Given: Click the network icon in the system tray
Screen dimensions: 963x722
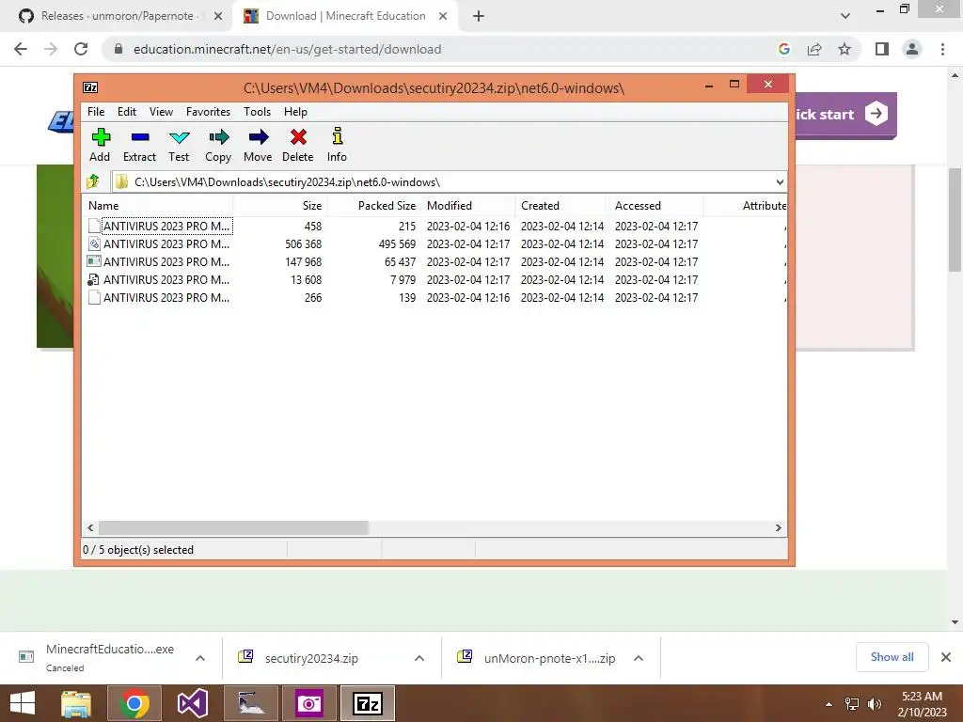Looking at the screenshot, I should click(852, 703).
